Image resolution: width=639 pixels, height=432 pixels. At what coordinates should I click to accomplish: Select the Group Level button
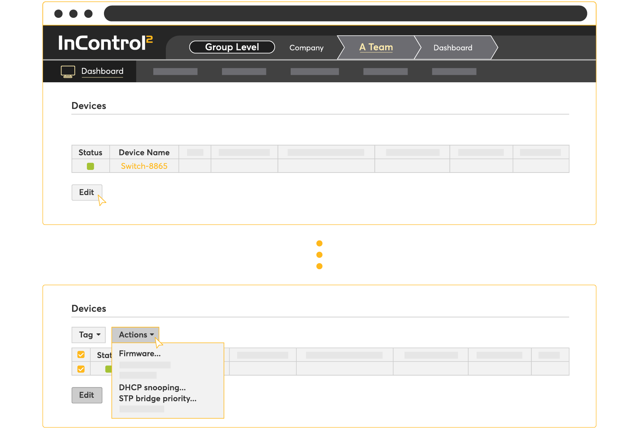[232, 47]
